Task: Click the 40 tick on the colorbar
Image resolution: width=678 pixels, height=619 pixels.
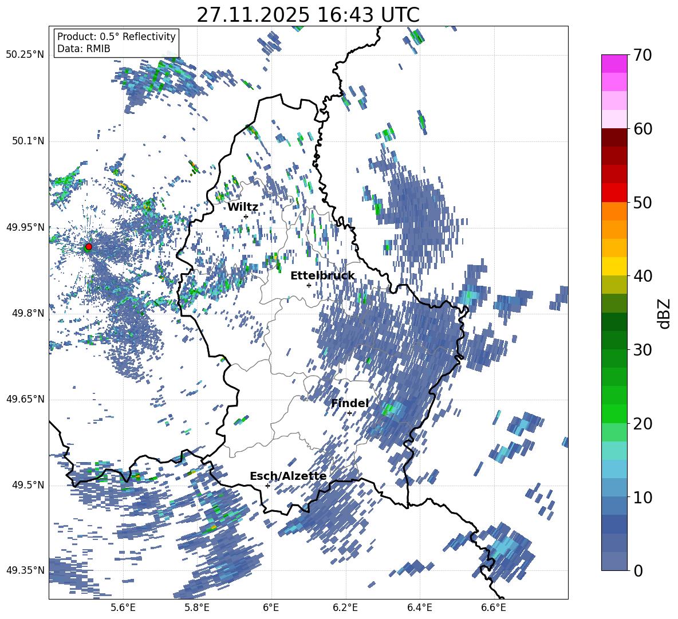Action: [x=642, y=276]
